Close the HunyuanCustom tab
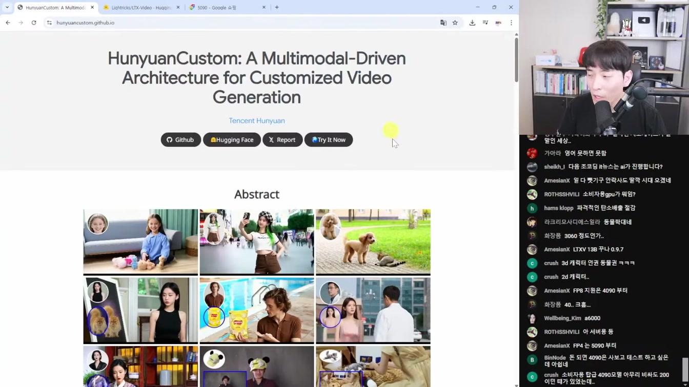Screen dimensions: 689x387 coord(92,7)
